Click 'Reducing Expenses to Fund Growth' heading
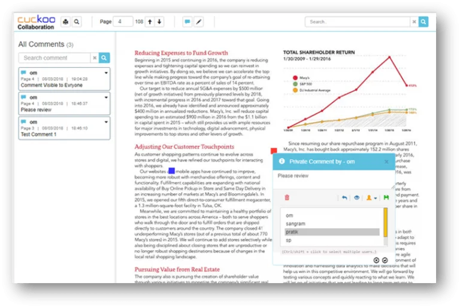 click(x=181, y=53)
